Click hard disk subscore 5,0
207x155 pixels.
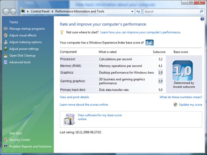pyautogui.click(x=161, y=90)
